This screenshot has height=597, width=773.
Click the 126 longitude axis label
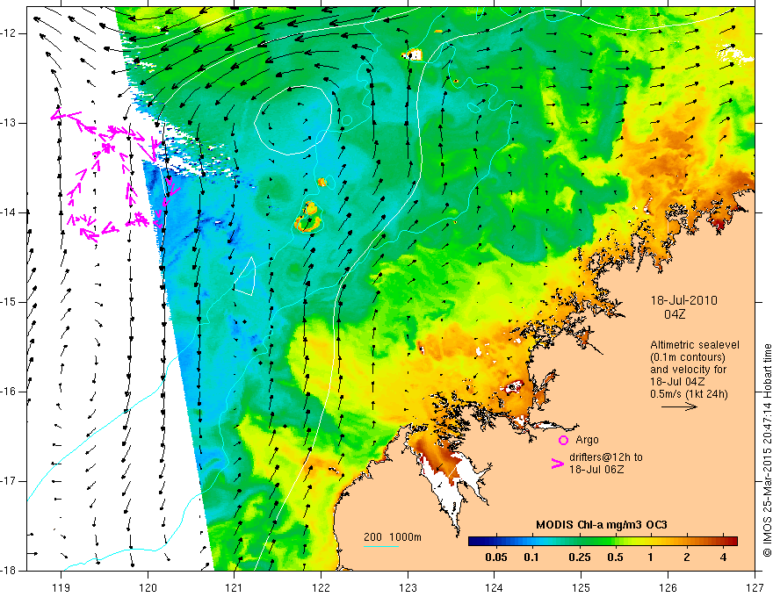[668, 587]
